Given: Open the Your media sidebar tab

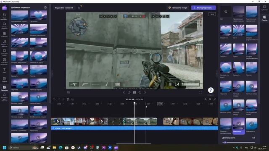Looking at the screenshot, I should (4, 16).
